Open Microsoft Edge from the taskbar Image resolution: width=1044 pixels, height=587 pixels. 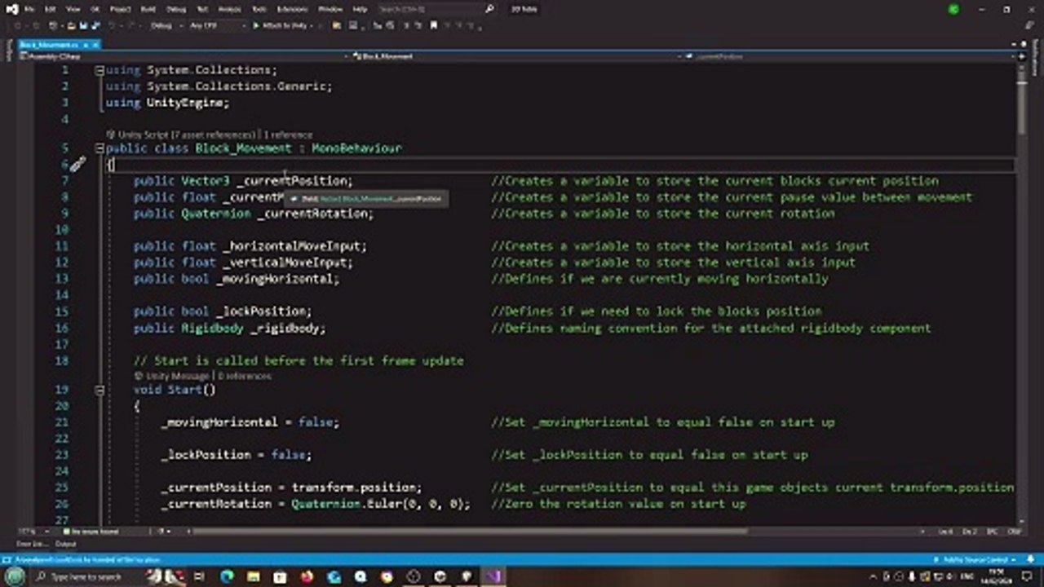tap(227, 576)
